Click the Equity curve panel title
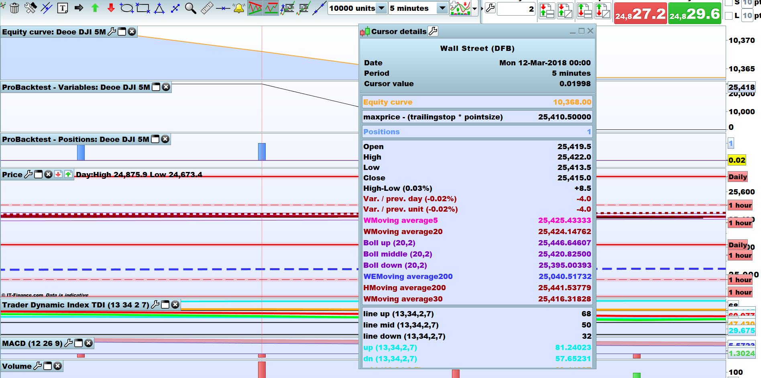This screenshot has height=378, width=761. coord(54,32)
